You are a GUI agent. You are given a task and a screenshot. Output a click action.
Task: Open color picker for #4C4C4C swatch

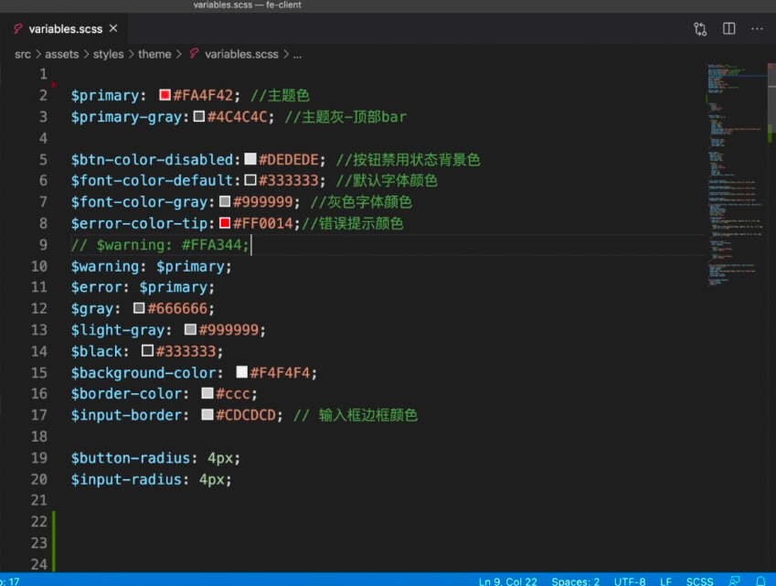tap(199, 116)
